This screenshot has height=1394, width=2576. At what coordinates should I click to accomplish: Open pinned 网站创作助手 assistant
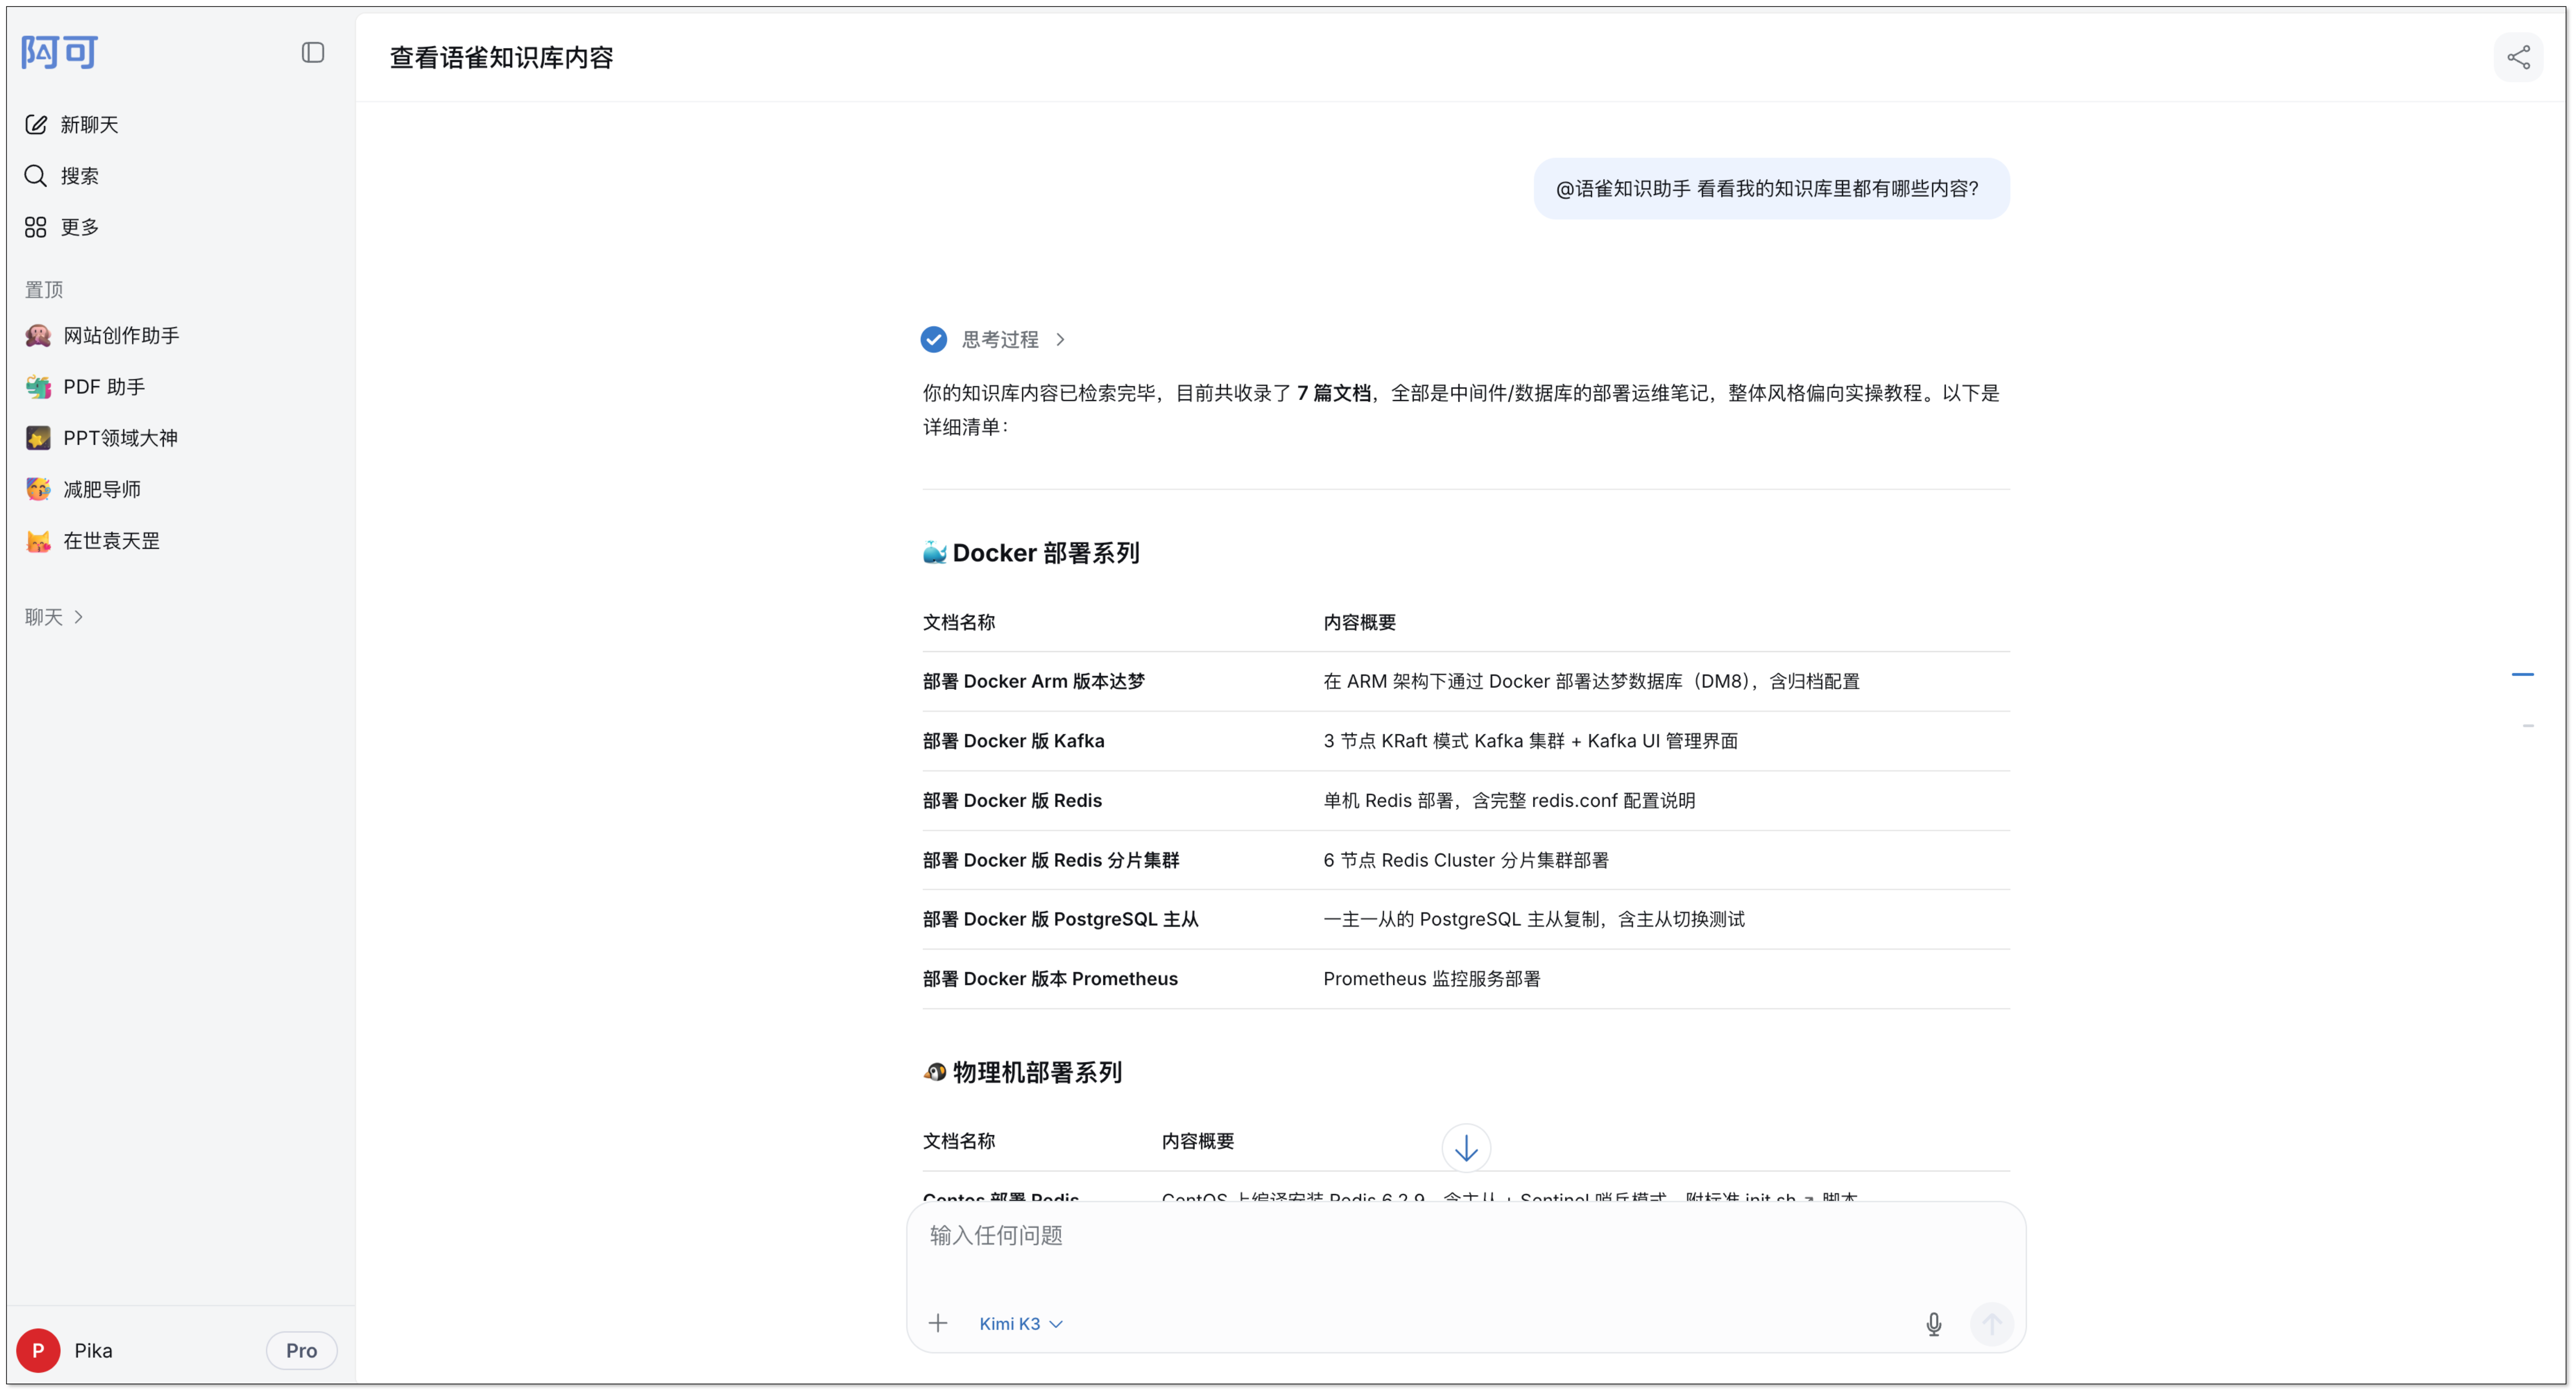tap(180, 335)
